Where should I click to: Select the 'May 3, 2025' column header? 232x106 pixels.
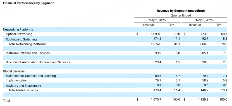204,20
